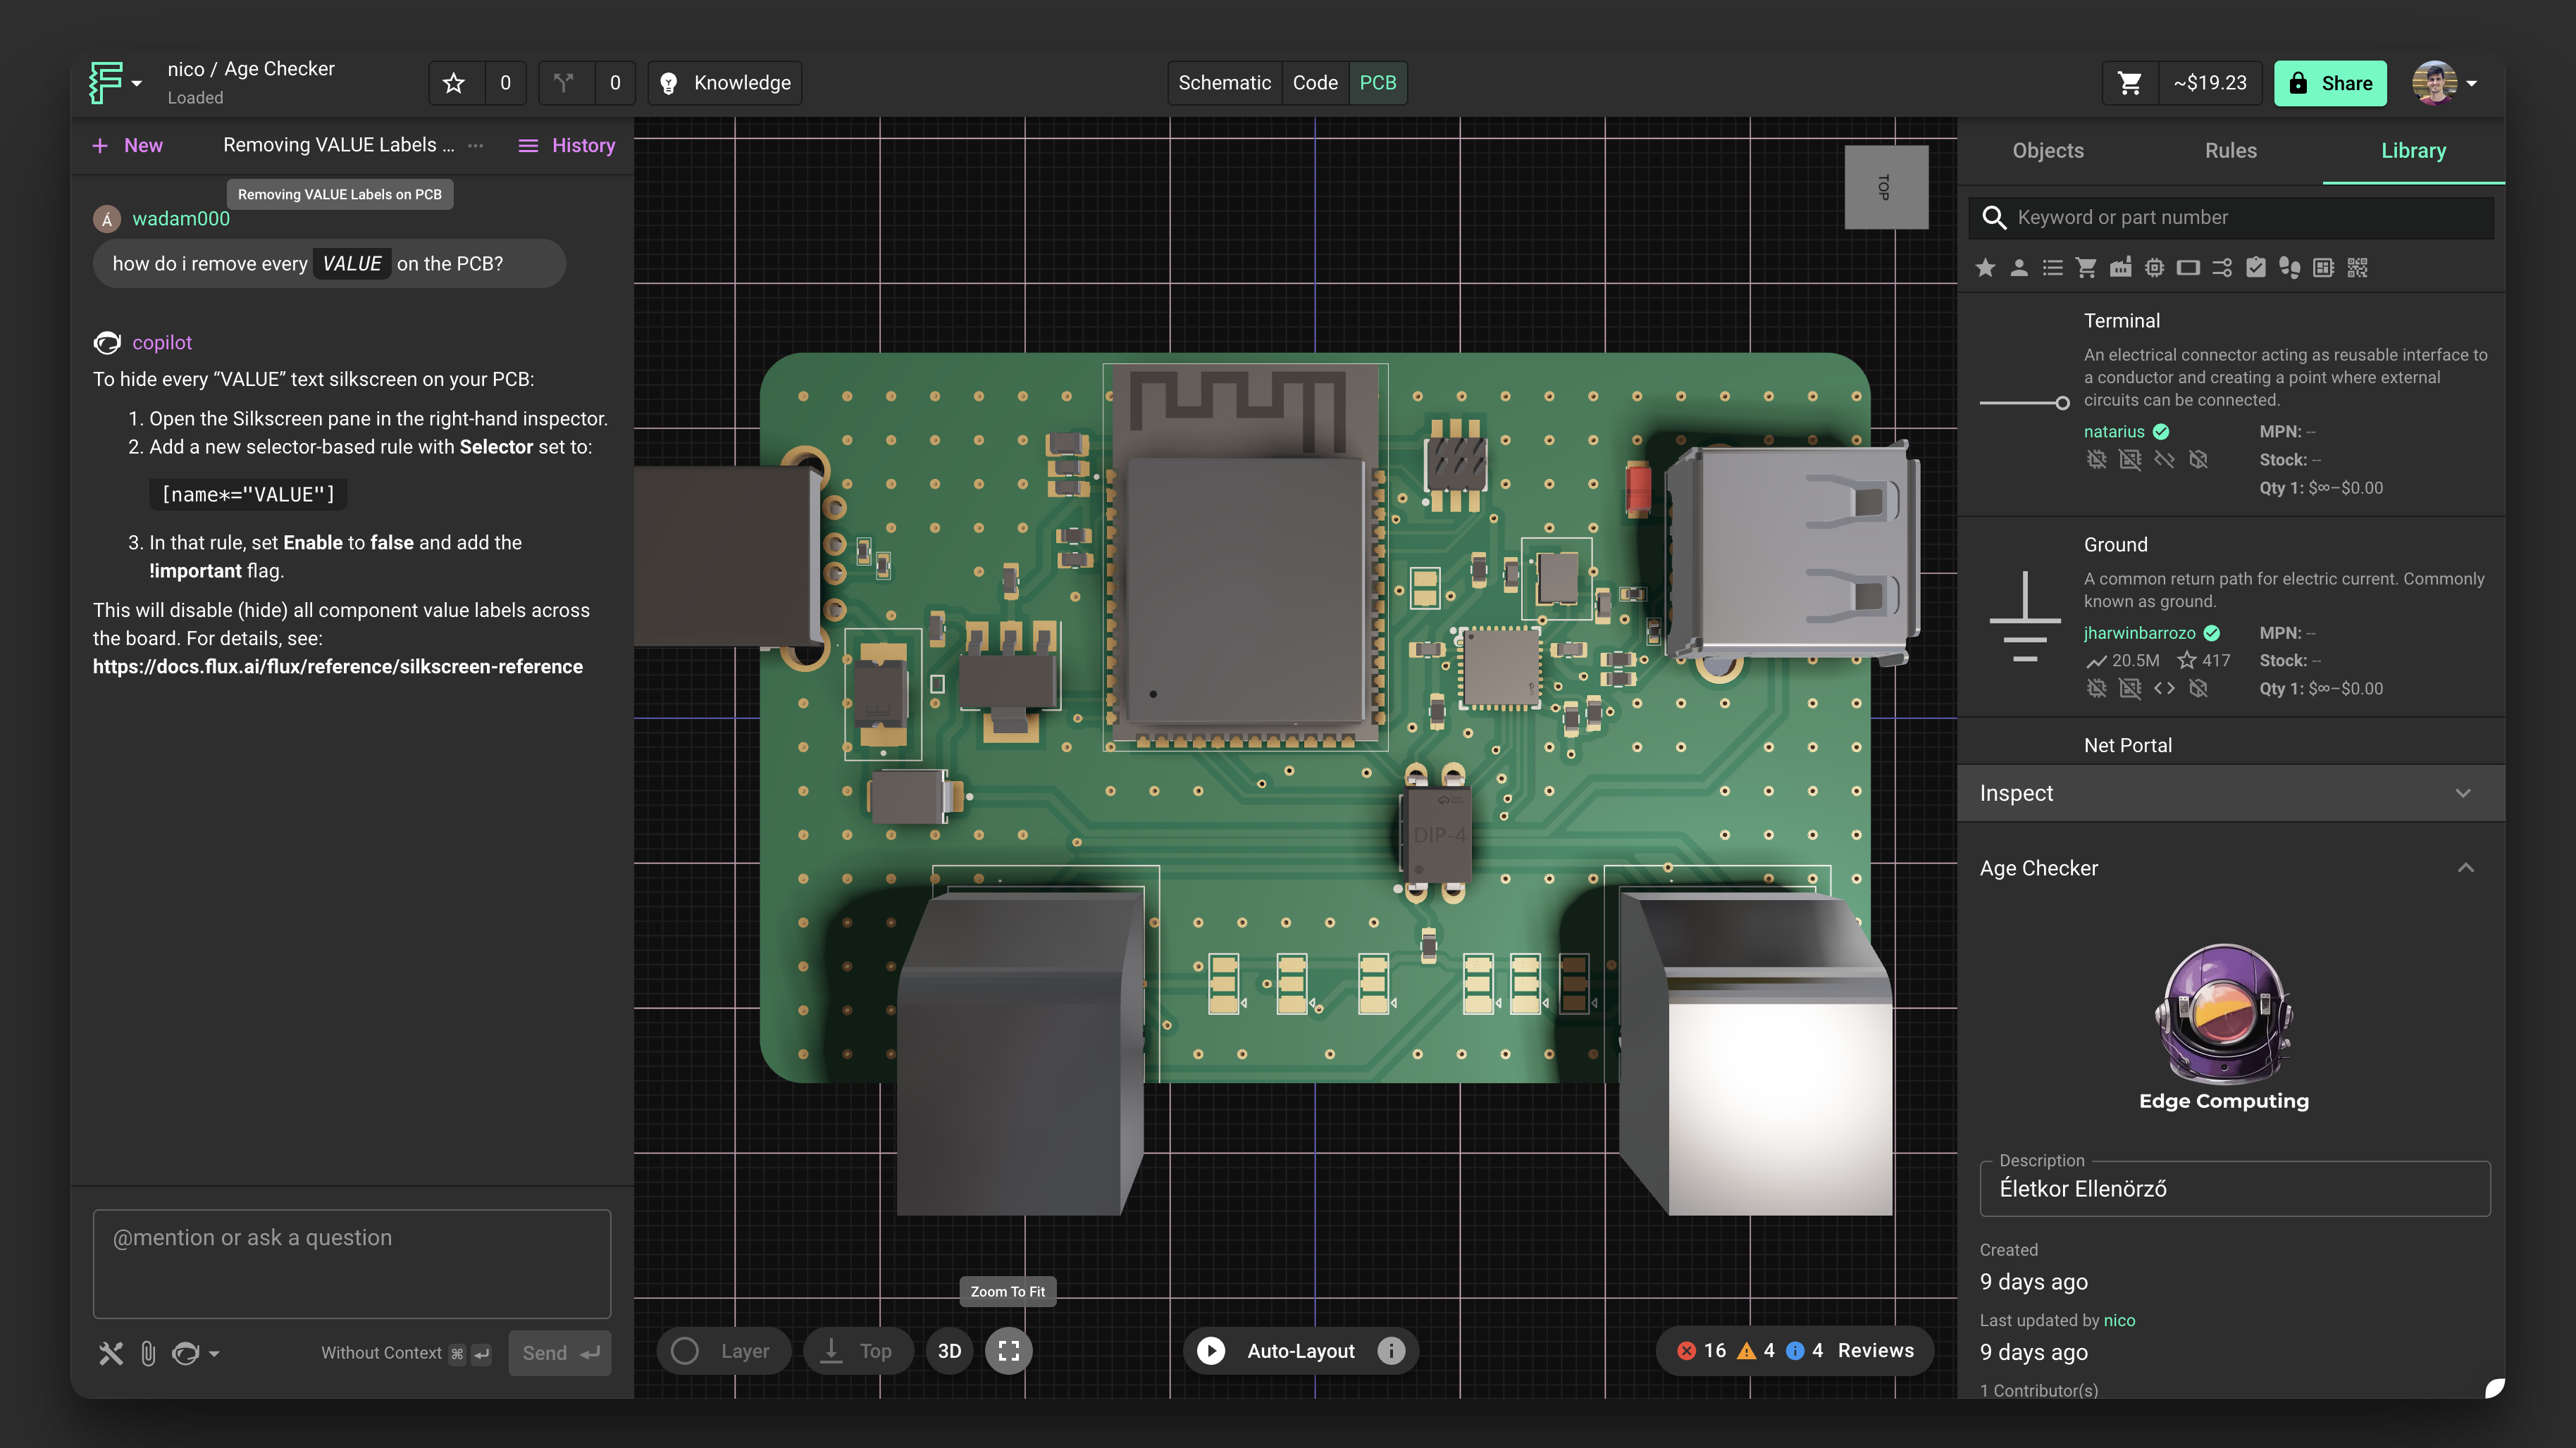Click the Zoom To Fit icon
Screen dimensions: 2576x1448
point(1008,1351)
